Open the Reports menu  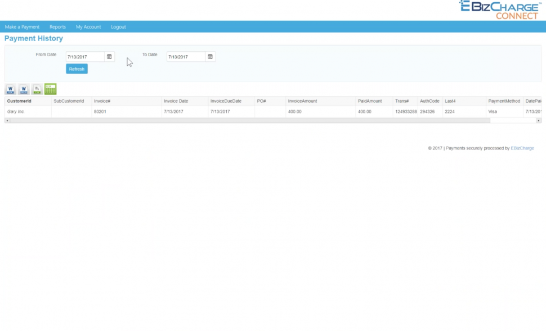coord(57,26)
